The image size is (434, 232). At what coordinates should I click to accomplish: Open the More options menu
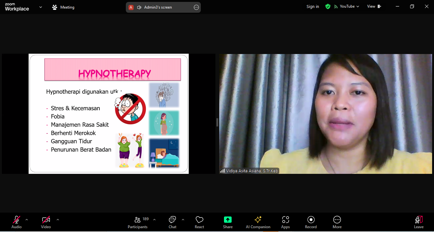(x=337, y=222)
